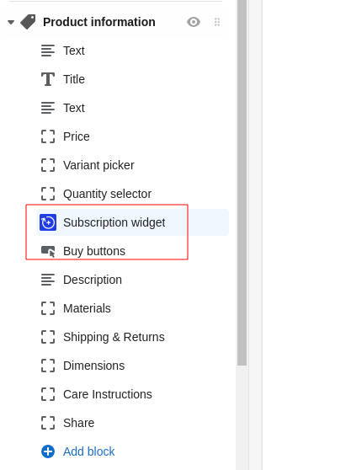The height and width of the screenshot is (470, 351).
Task: Click the Add block link
Action: [89, 451]
